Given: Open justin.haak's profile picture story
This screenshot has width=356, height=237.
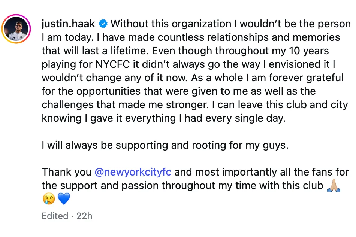Looking at the screenshot, I should click(18, 30).
